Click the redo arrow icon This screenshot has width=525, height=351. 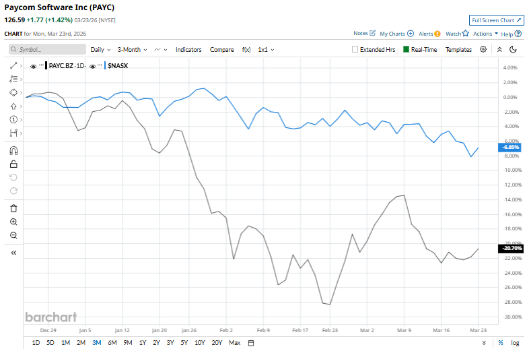[13, 191]
